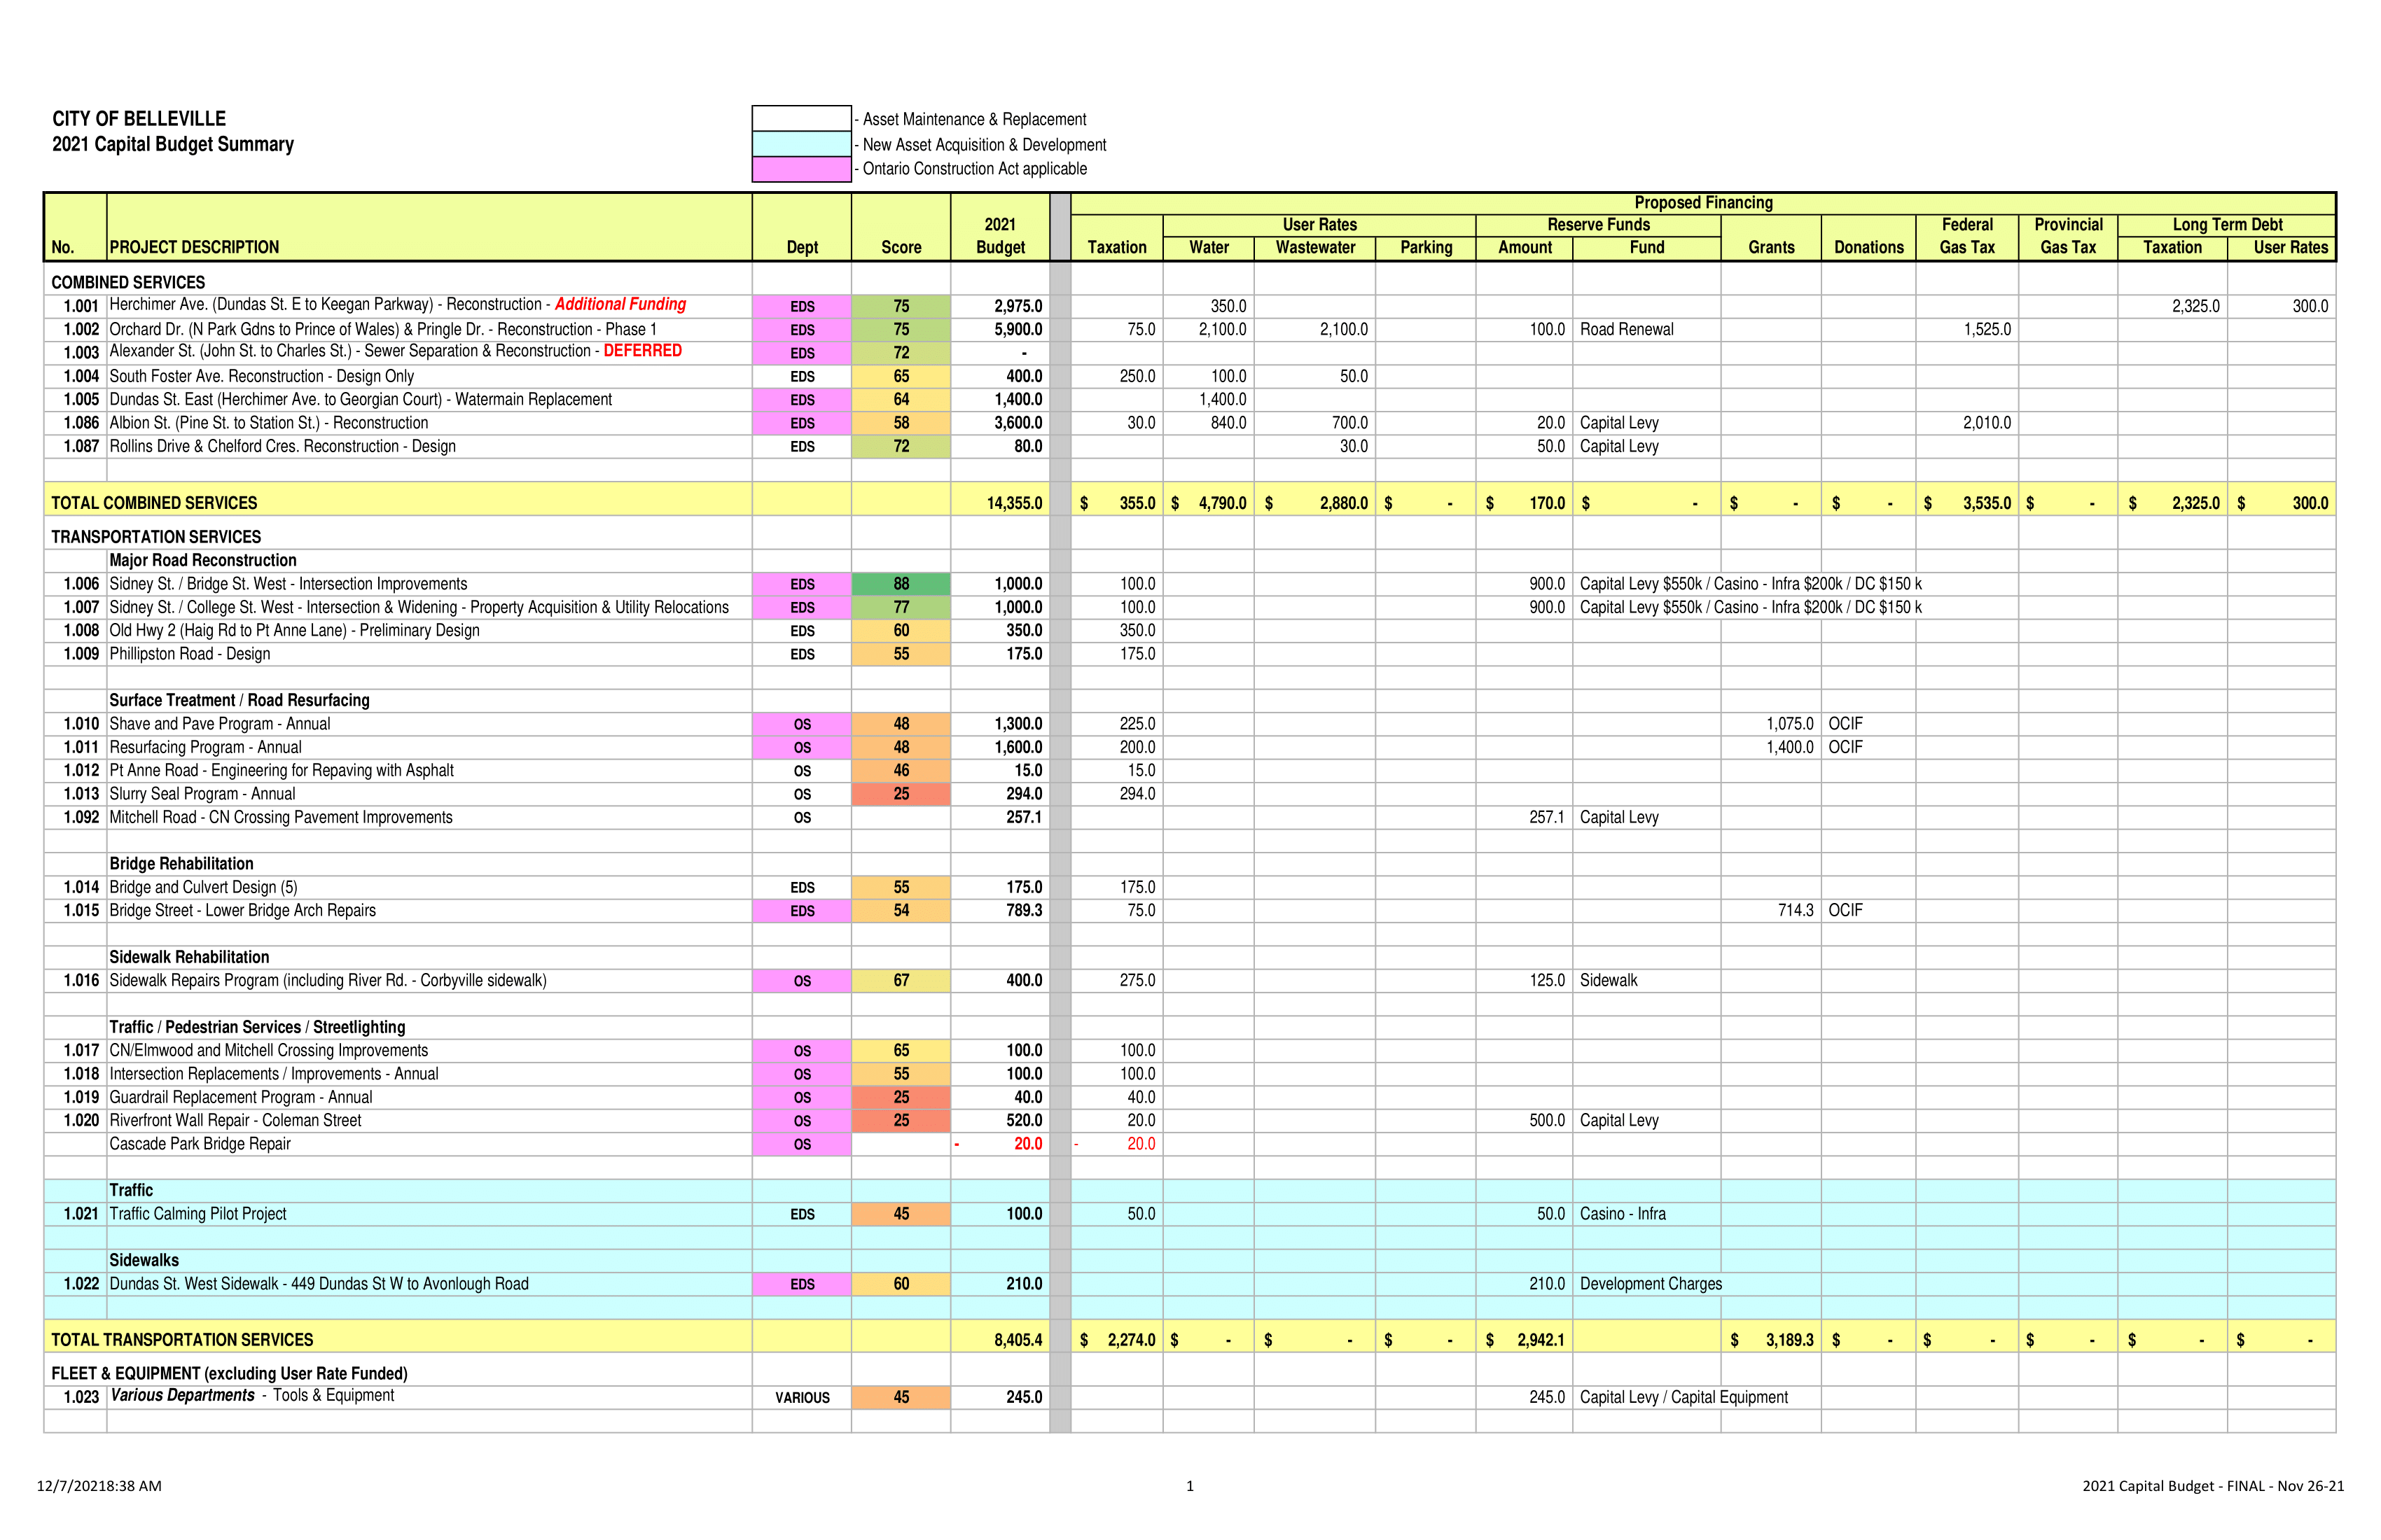Select CN/Elmwood and Mitchell Crossing Improvements row
The width and height of the screenshot is (2381, 1540).
click(268, 1050)
